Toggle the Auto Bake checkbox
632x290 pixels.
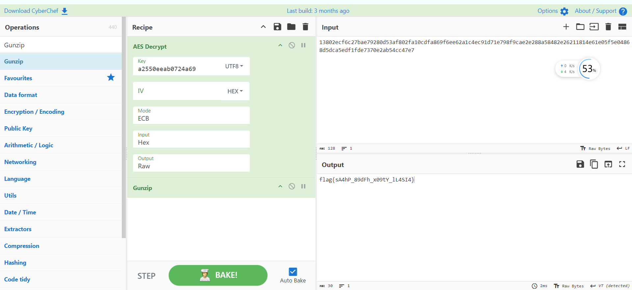(x=293, y=272)
